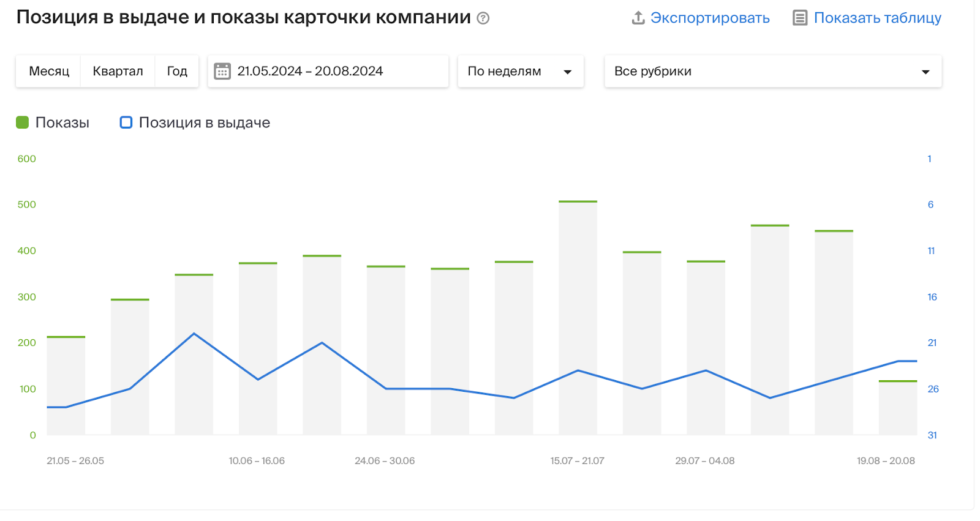Click the Показать таблицу link
This screenshot has height=521, width=980.
pyautogui.click(x=877, y=18)
